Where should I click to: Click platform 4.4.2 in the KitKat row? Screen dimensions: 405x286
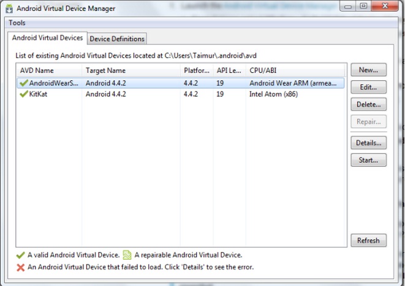click(x=191, y=94)
